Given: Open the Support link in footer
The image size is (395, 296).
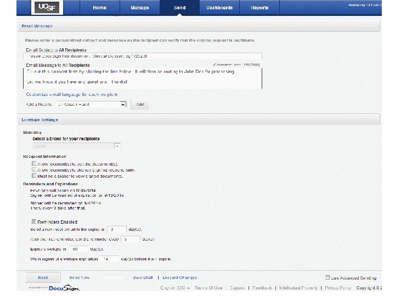Looking at the screenshot, I should 238,288.
